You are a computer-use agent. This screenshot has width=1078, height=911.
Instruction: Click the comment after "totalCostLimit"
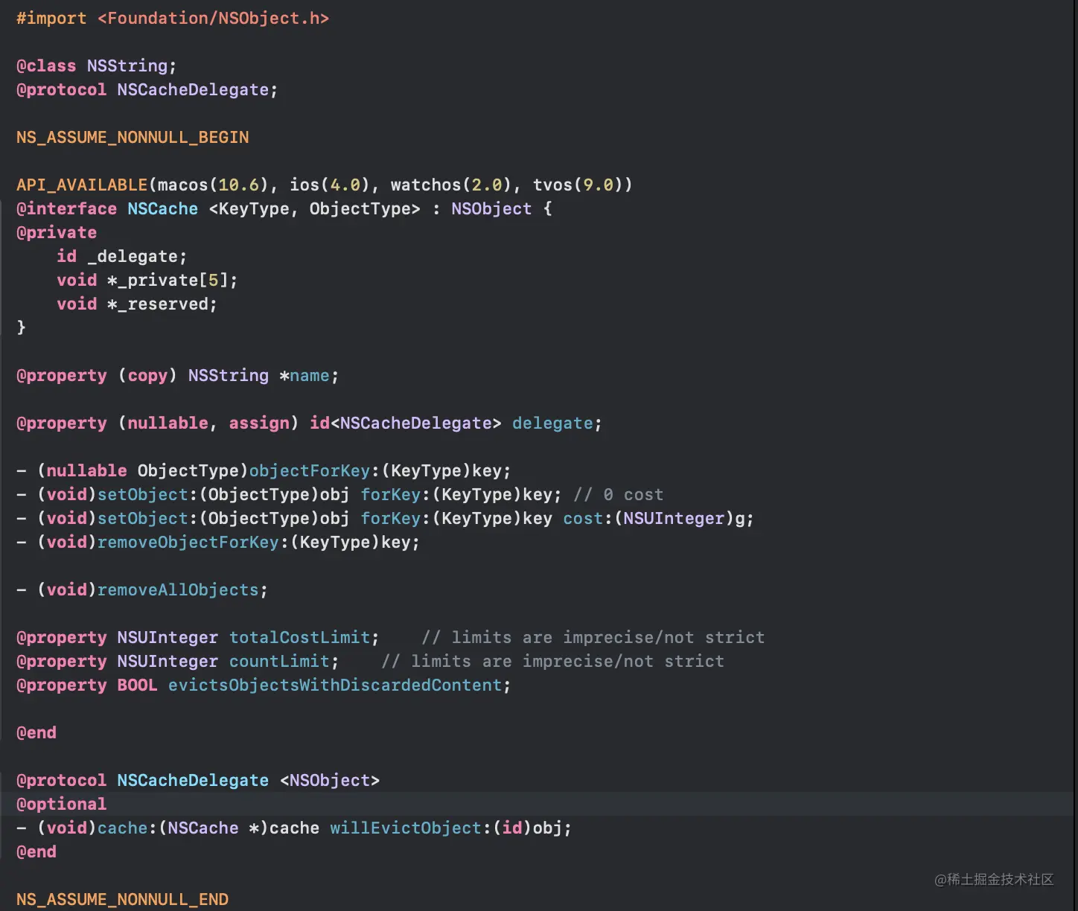pyautogui.click(x=593, y=637)
